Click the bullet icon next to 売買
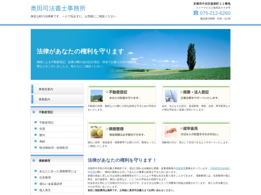Screen dimensions: 261x195 pos(36,129)
